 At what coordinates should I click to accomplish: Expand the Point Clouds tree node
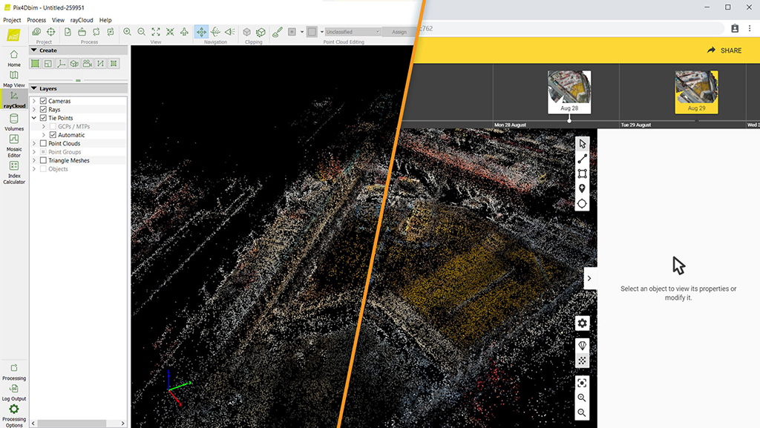pos(34,143)
